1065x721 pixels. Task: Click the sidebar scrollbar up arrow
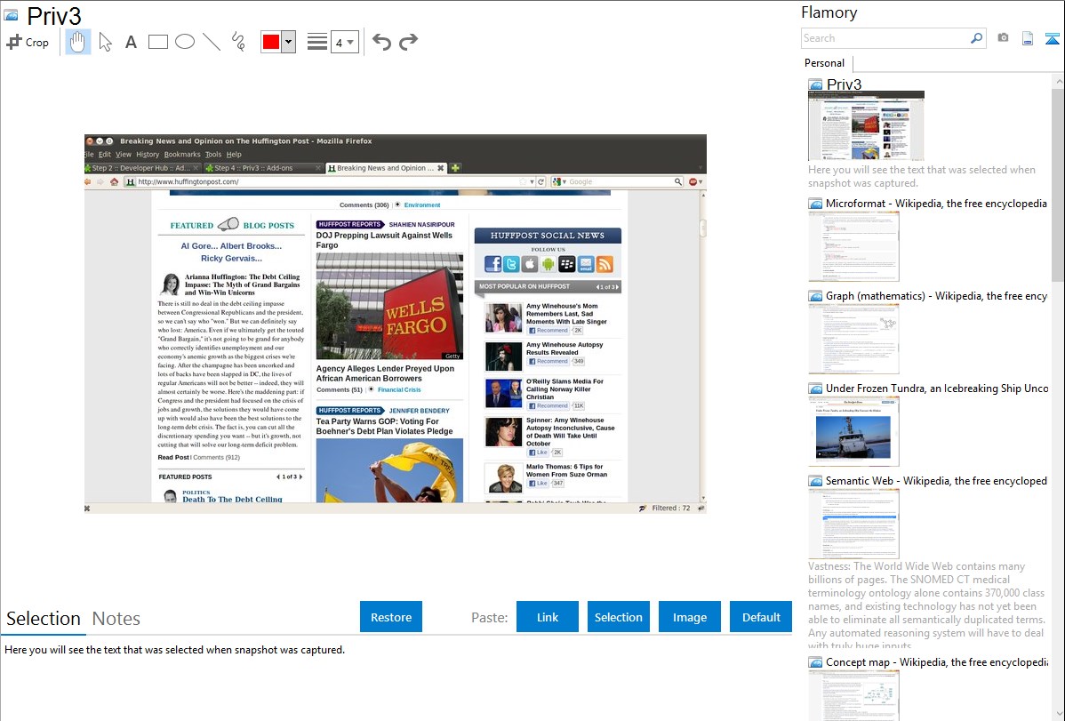[1058, 81]
